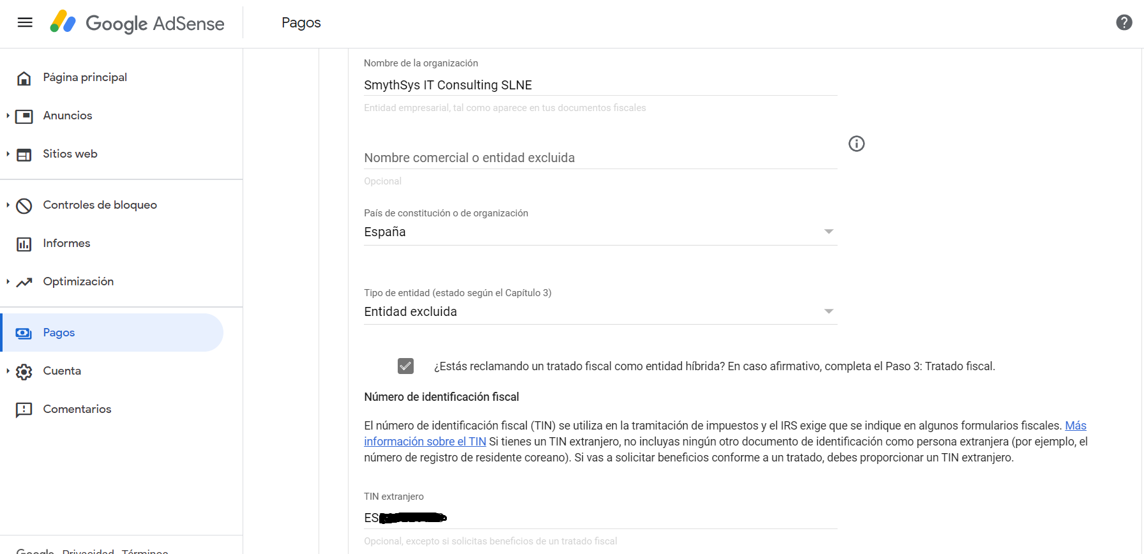Click the Controles de bloqueo icon
This screenshot has height=554, width=1144.
pyautogui.click(x=24, y=206)
